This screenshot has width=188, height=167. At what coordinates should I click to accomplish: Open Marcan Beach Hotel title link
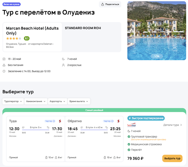pos(32,30)
